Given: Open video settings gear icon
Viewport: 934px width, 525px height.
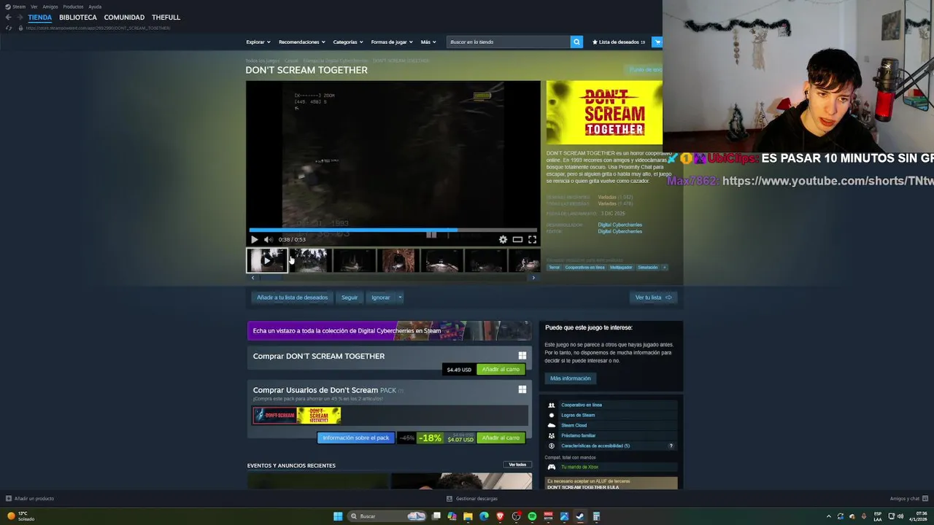Looking at the screenshot, I should tap(503, 239).
